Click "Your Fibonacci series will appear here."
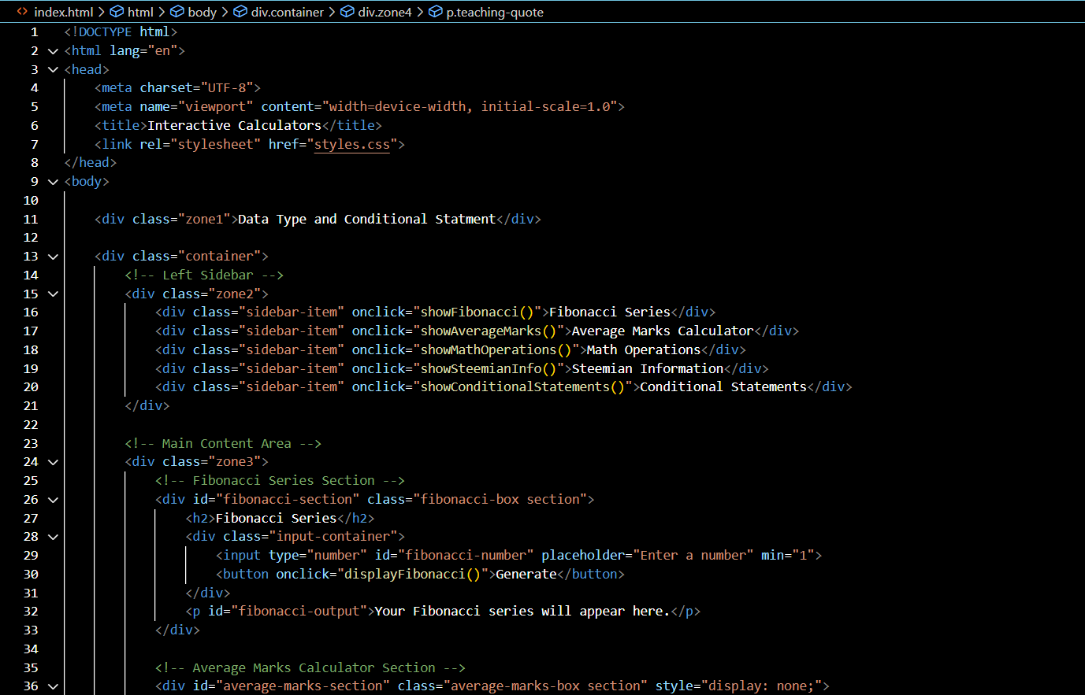The height and width of the screenshot is (695, 1085). coord(522,612)
